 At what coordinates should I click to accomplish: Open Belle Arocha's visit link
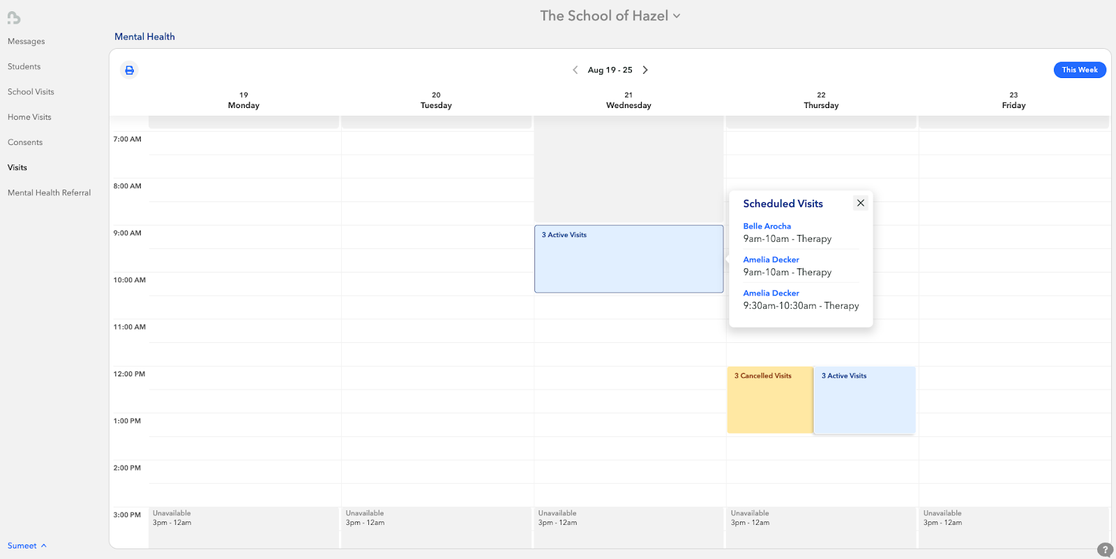point(767,227)
